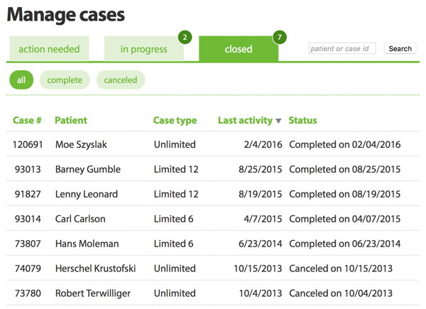The image size is (426, 309).
Task: Open Herschel Krustofski's canceled case
Action: [213, 269]
